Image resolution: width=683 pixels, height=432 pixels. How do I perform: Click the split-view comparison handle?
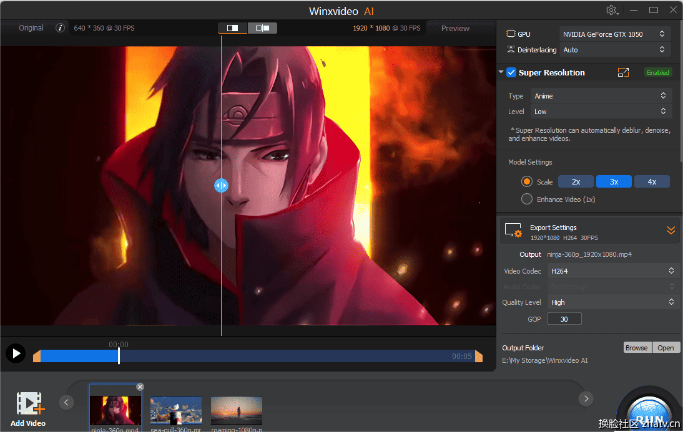point(221,186)
